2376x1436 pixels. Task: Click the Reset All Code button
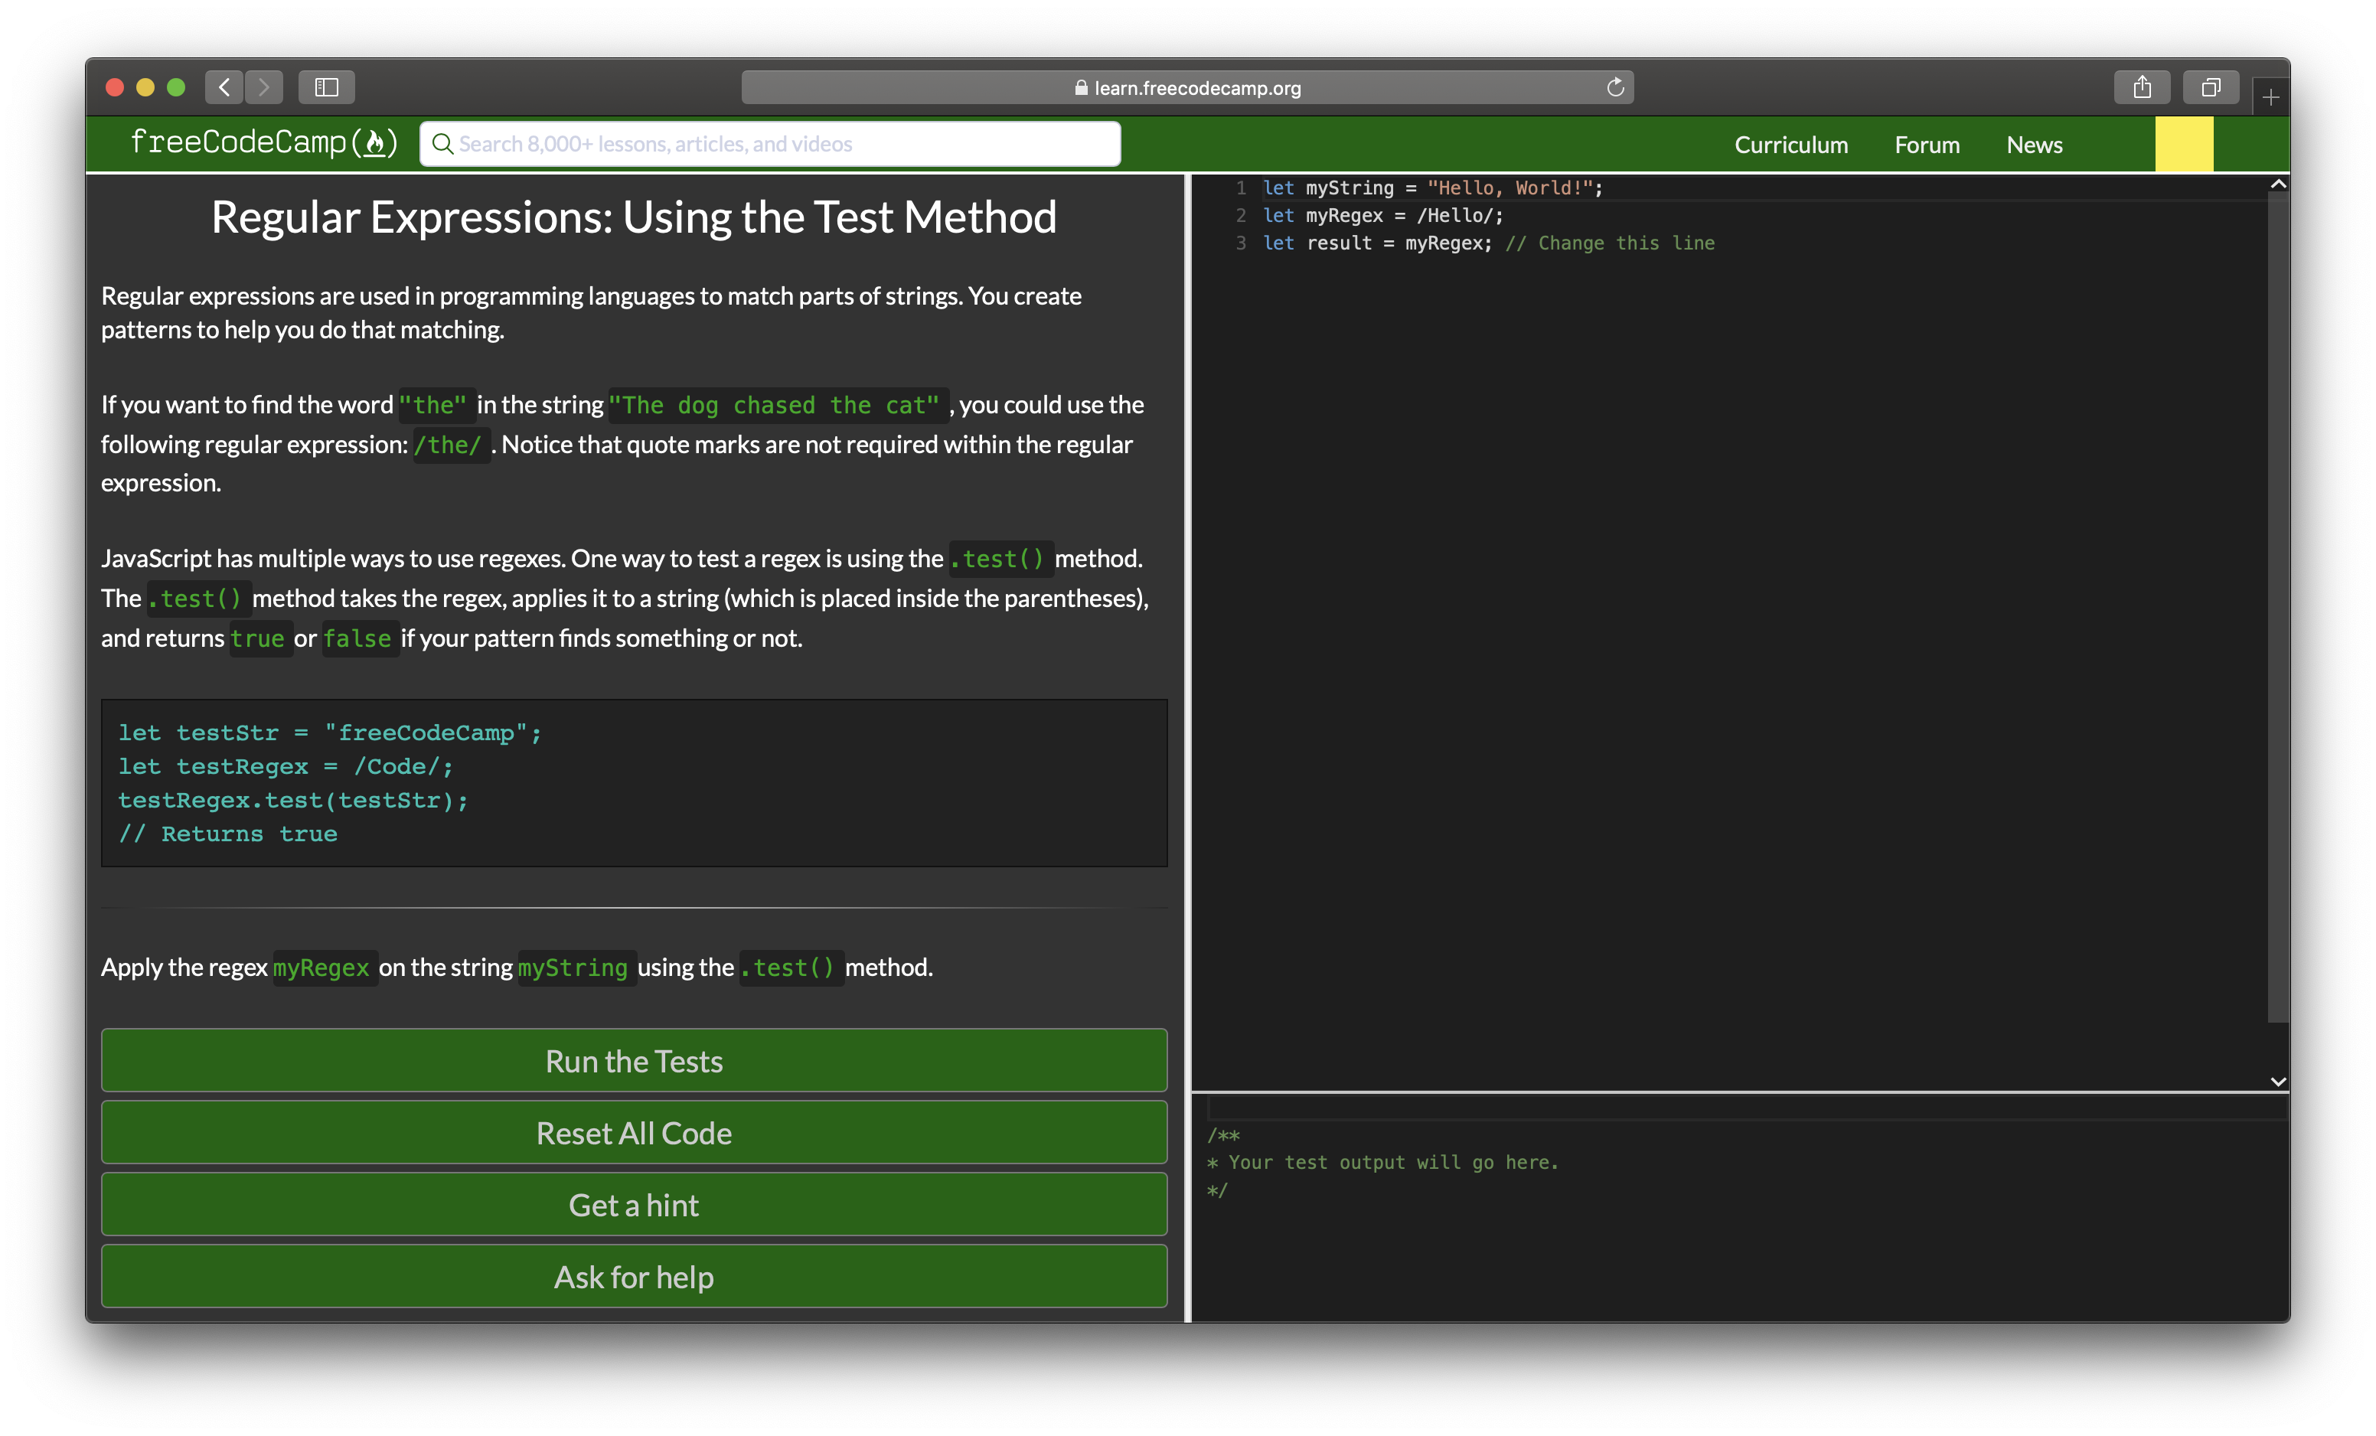(633, 1131)
